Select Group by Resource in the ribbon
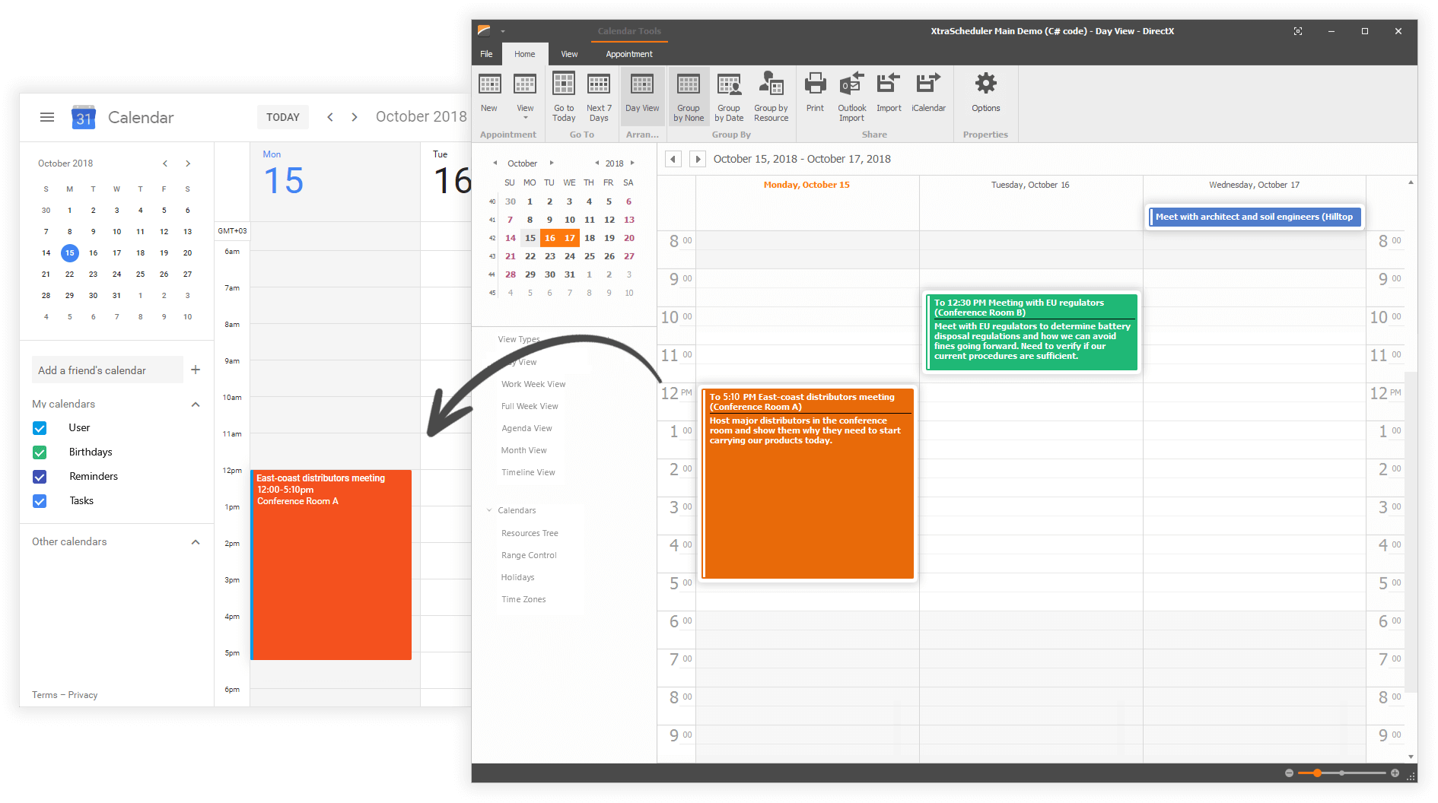Image resolution: width=1438 pixels, height=803 pixels. point(771,97)
